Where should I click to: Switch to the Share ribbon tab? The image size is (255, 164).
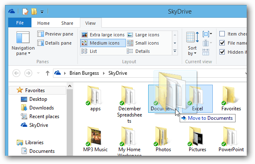pyautogui.click(x=67, y=23)
